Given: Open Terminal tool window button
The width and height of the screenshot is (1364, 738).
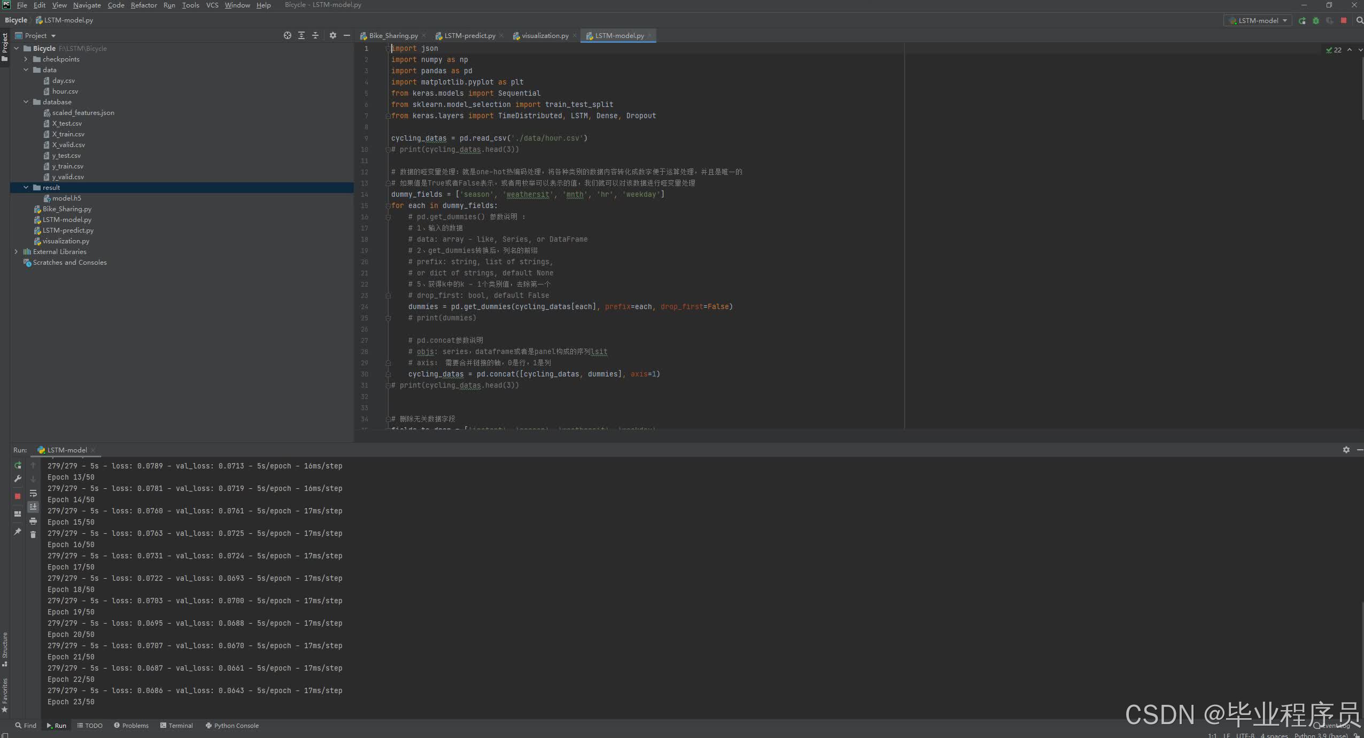Looking at the screenshot, I should pyautogui.click(x=176, y=726).
